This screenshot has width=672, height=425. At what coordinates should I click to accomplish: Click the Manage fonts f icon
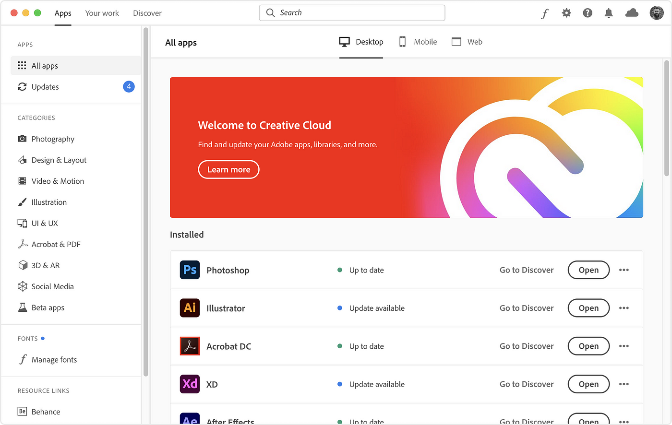(23, 359)
